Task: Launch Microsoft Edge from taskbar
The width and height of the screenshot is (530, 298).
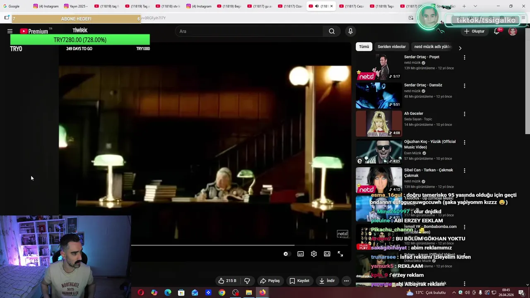Action: click(168, 293)
